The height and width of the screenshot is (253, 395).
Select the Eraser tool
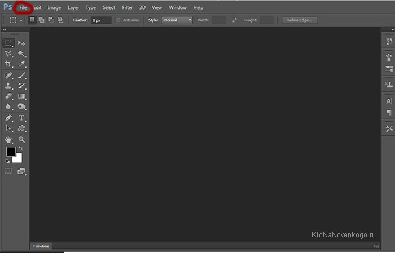8,96
